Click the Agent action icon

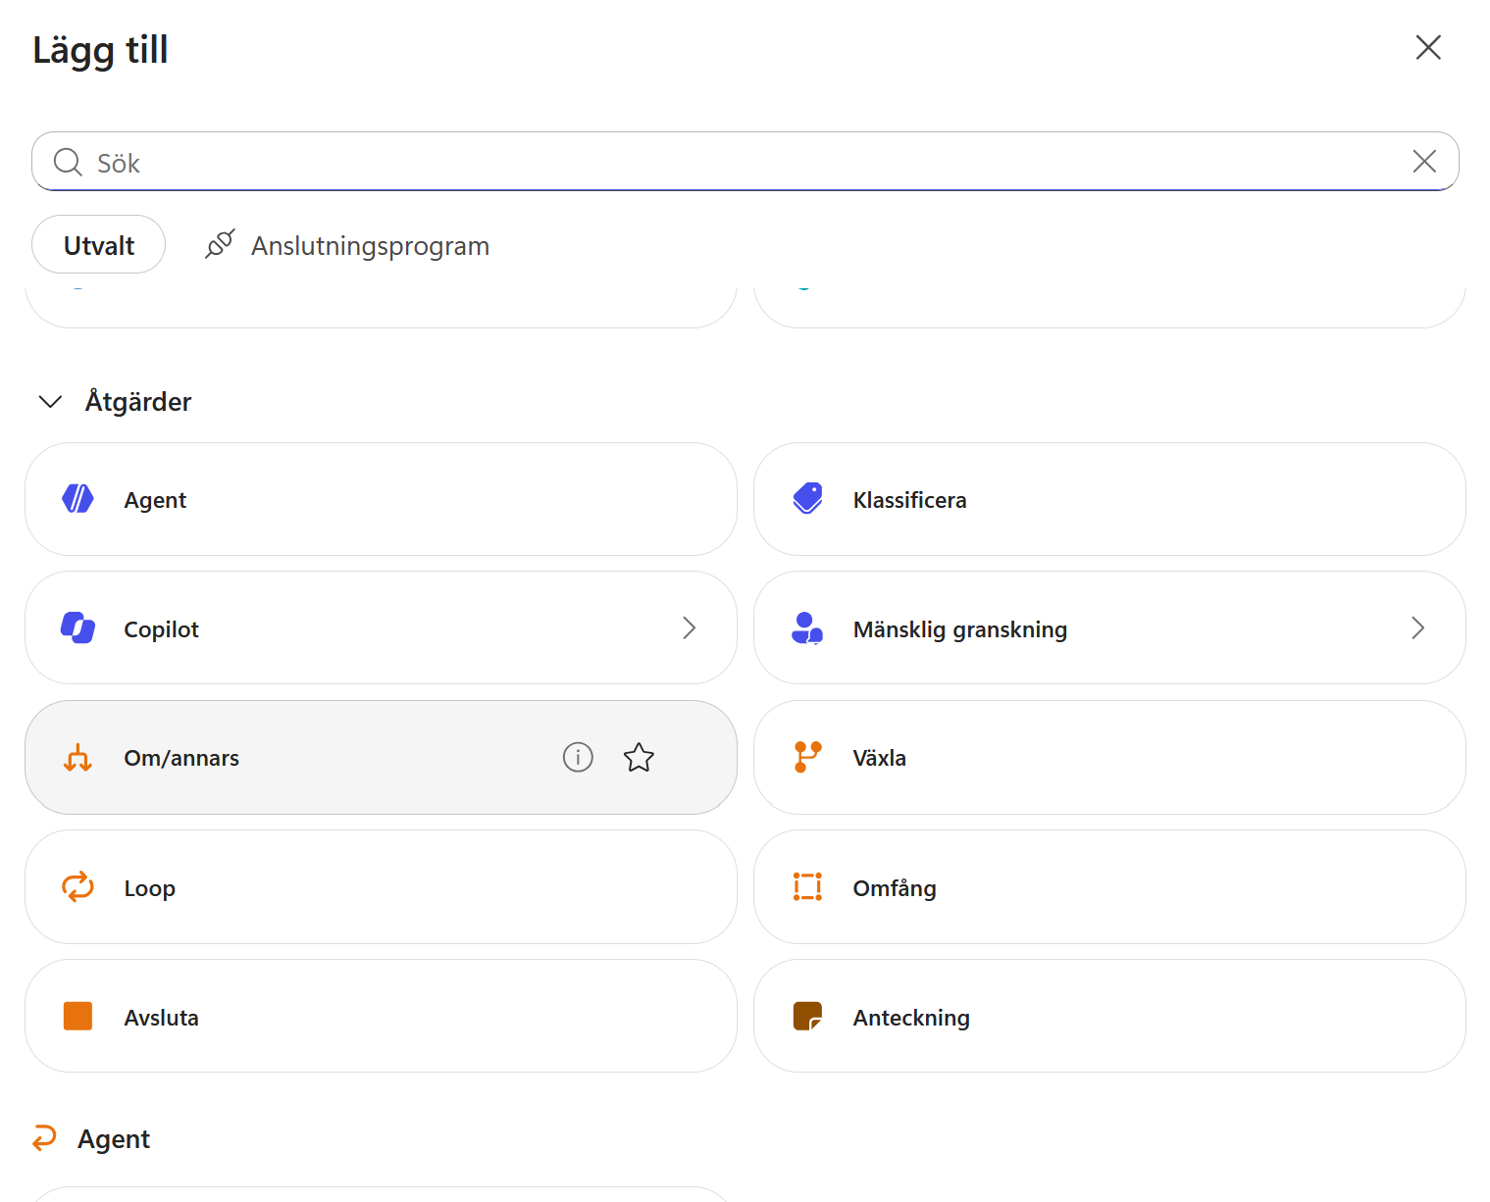77,499
